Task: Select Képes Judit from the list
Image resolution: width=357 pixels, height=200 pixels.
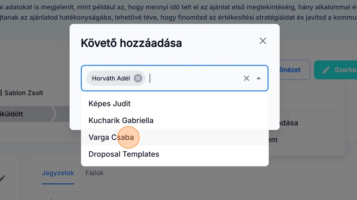Action: click(x=110, y=104)
